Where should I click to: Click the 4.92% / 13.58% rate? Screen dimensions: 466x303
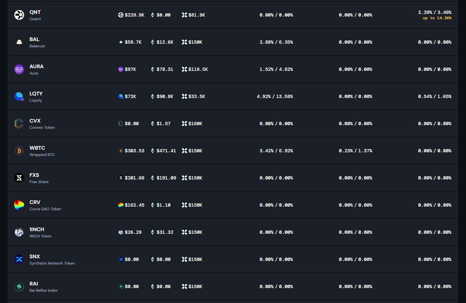click(x=275, y=96)
